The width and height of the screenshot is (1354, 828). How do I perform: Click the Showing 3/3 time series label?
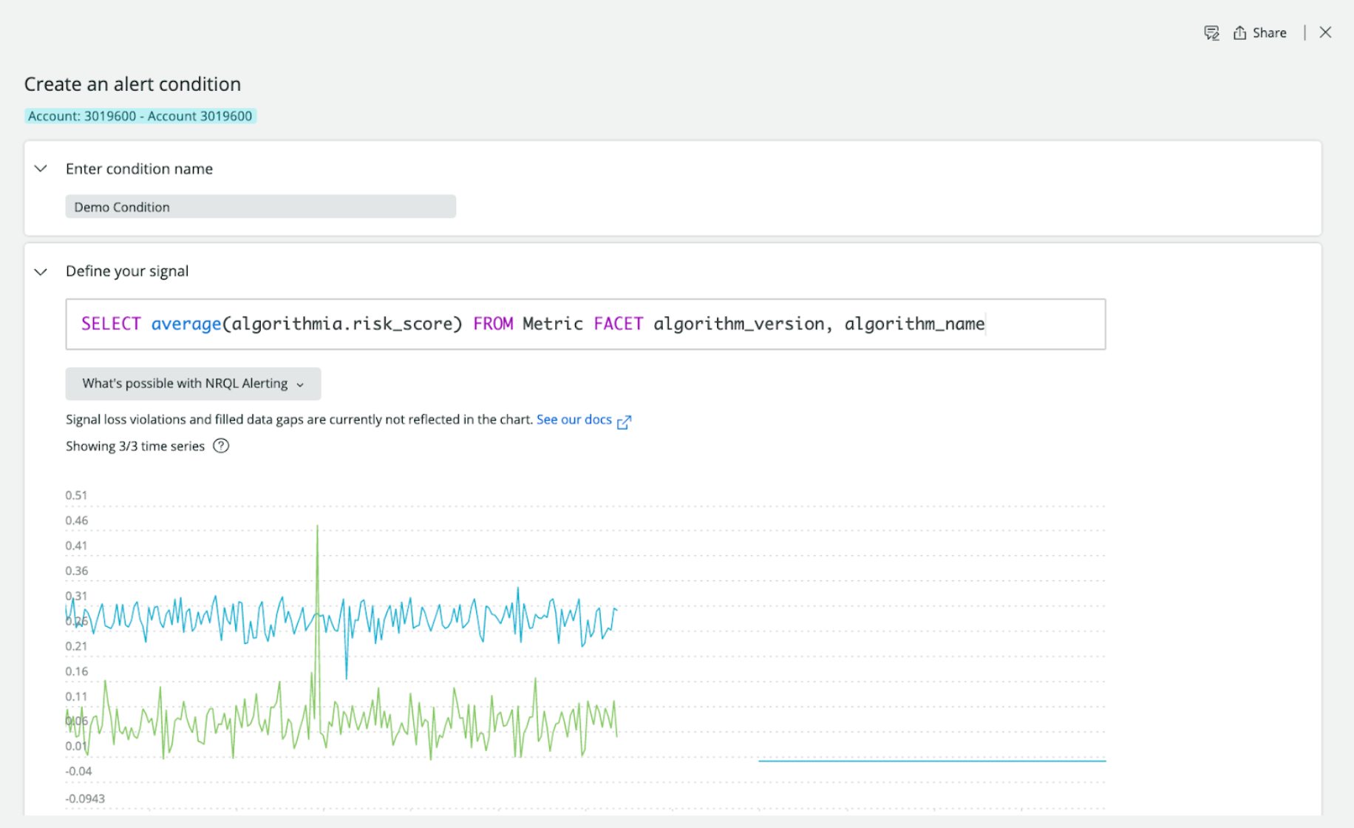coord(135,446)
